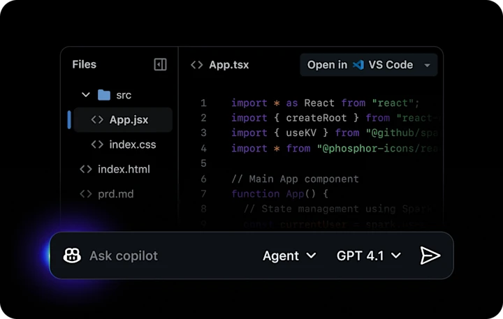Send the prompt with paper plane icon
503x319 pixels.
tap(430, 255)
